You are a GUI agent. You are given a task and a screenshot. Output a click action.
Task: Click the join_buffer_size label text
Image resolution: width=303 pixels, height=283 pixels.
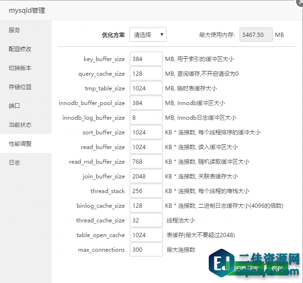pos(104,177)
